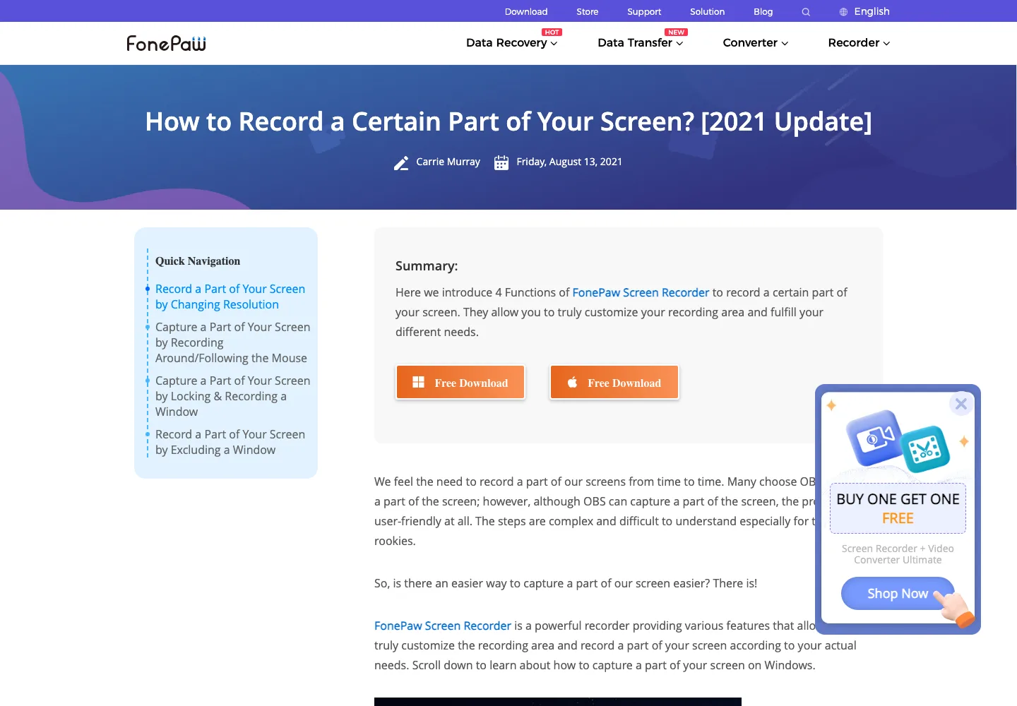Click the Summary: heading
This screenshot has width=1017, height=706.
427,266
